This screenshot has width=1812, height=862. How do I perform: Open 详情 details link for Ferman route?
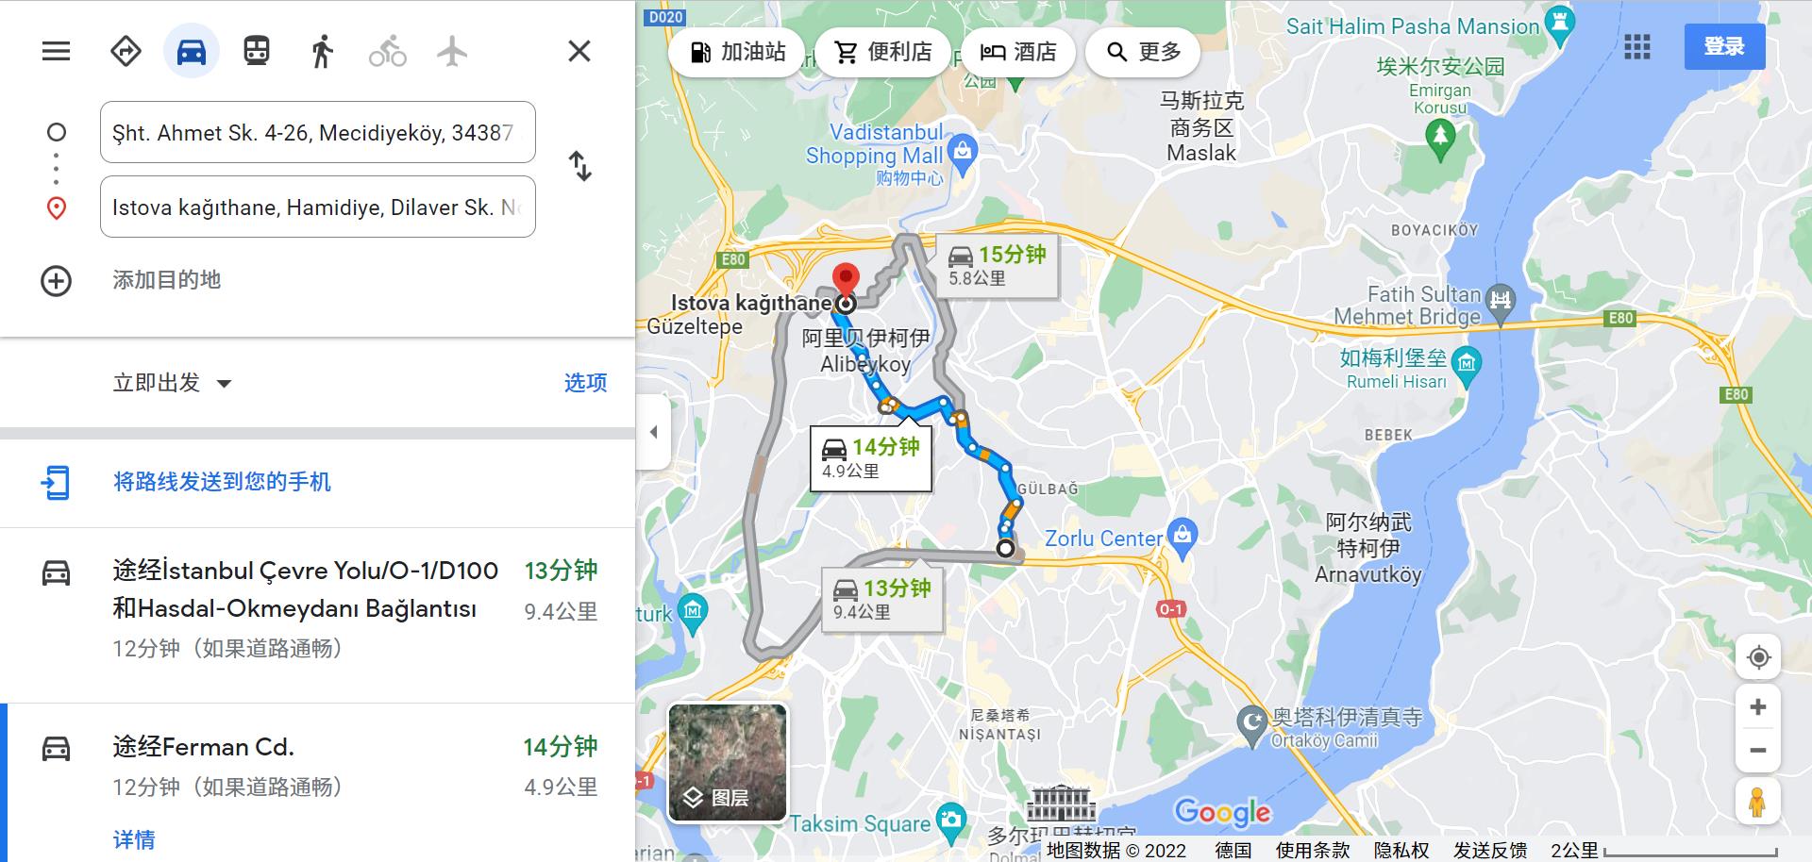pos(134,839)
